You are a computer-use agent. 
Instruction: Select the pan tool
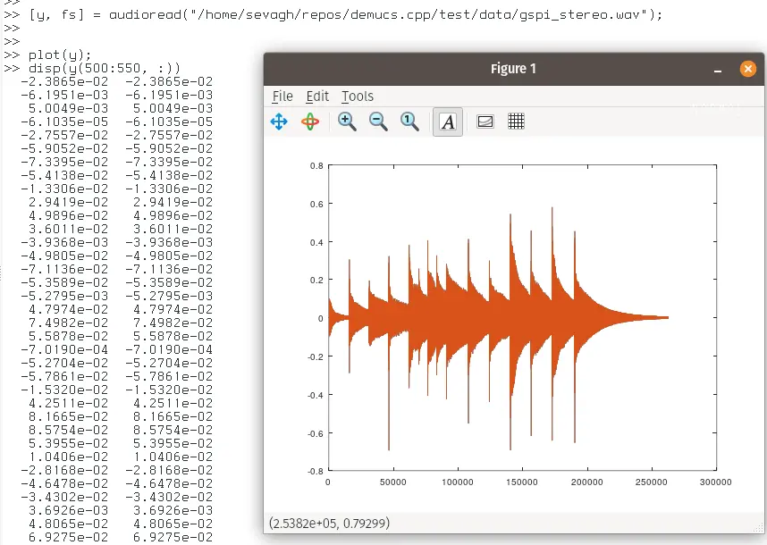click(279, 121)
